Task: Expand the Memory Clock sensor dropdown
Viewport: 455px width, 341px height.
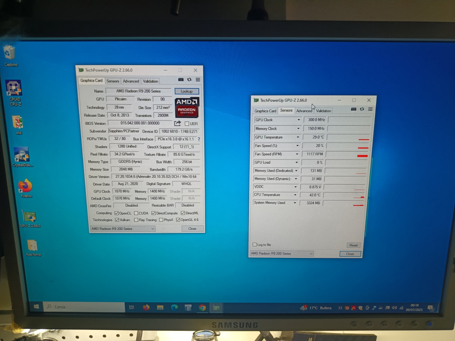Action: 298,128
